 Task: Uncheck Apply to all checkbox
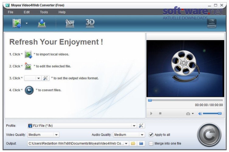[x=151, y=135]
